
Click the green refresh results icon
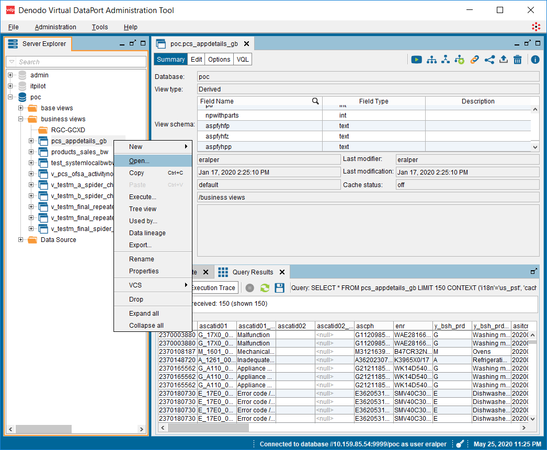(x=265, y=288)
